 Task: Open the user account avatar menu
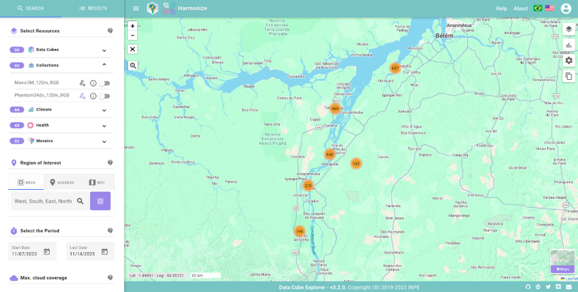566,8
